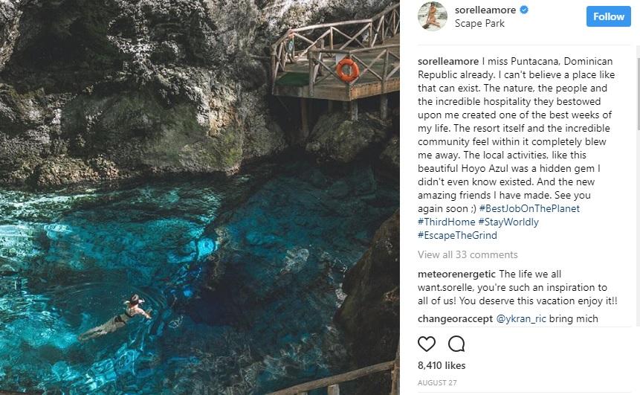The height and width of the screenshot is (395, 640).
Task: Open the Scape Park location
Action: pos(479,23)
